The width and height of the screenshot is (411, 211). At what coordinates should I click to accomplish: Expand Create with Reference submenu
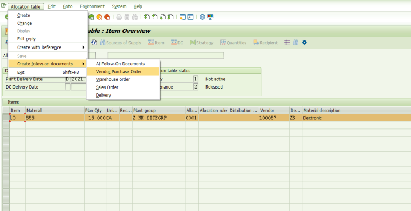click(48, 47)
